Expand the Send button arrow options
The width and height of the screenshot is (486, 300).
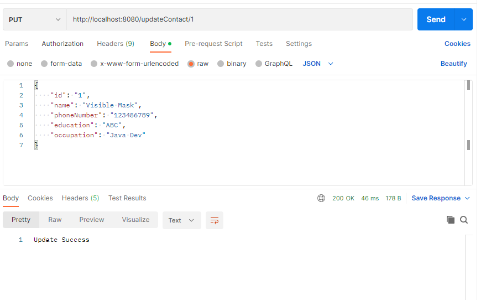(x=463, y=19)
